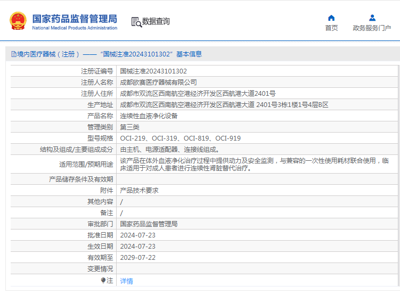Click the 注册人住所 row label
Image resolution: width=400 pixels, height=295 pixels.
[97, 94]
